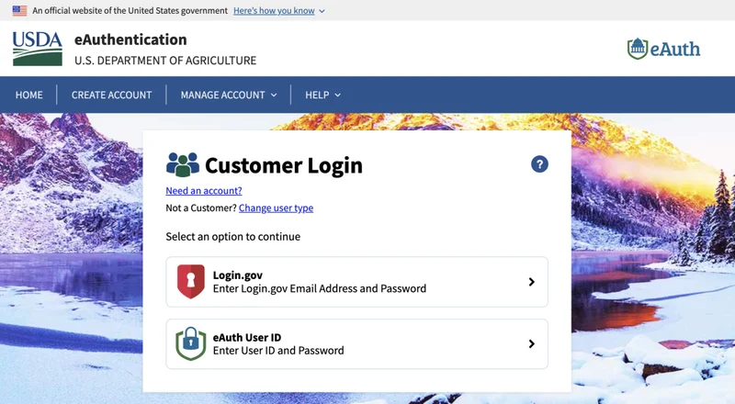Follow the "Need an account?" link
This screenshot has width=735, height=404.
pyautogui.click(x=204, y=191)
